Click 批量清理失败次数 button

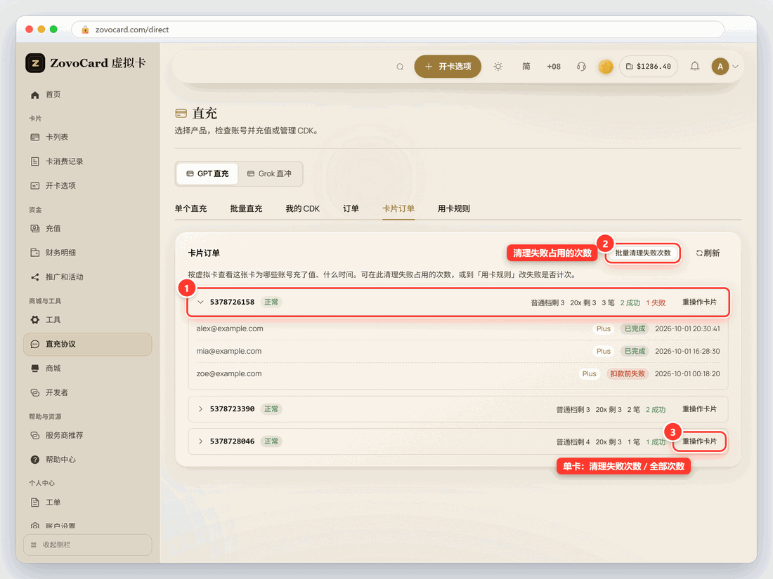click(643, 253)
